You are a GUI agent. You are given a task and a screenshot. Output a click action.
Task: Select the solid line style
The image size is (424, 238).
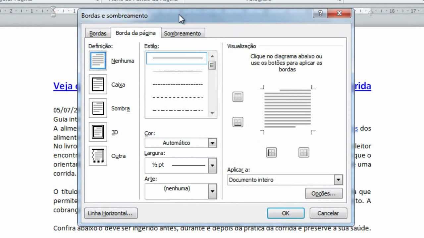click(177, 58)
